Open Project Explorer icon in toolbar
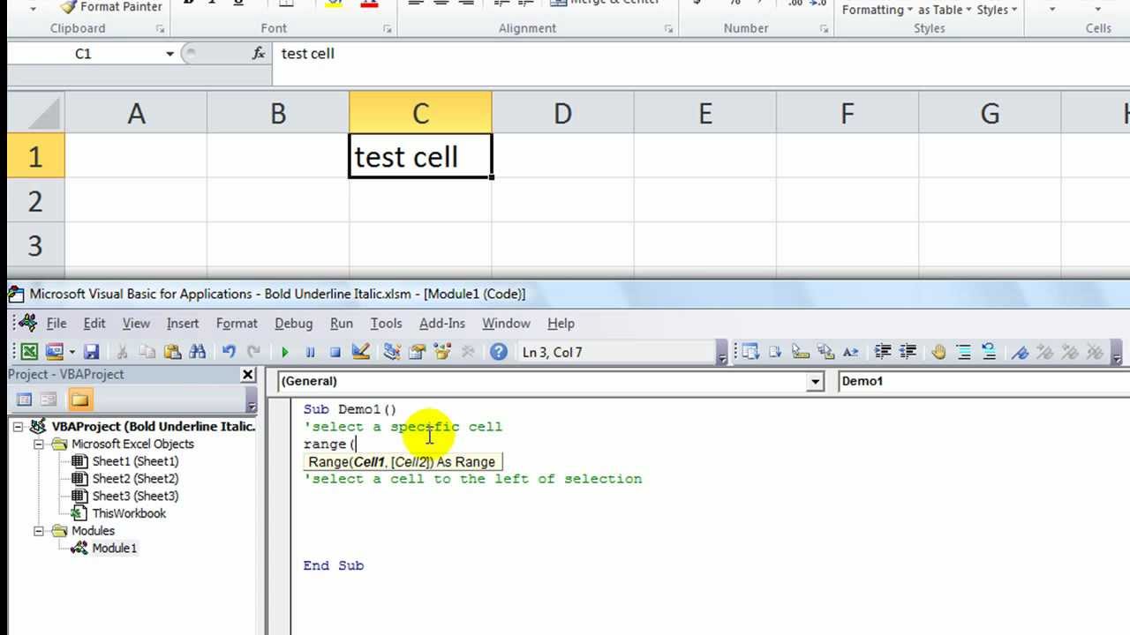The image size is (1130, 635). [392, 352]
